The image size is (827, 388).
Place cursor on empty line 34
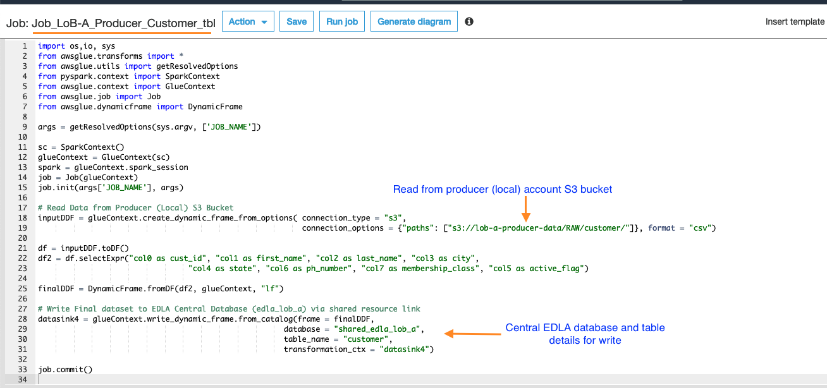[x=430, y=380]
